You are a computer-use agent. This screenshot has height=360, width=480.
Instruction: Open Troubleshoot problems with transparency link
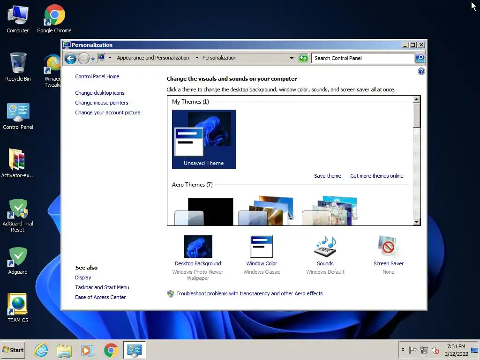click(x=249, y=293)
